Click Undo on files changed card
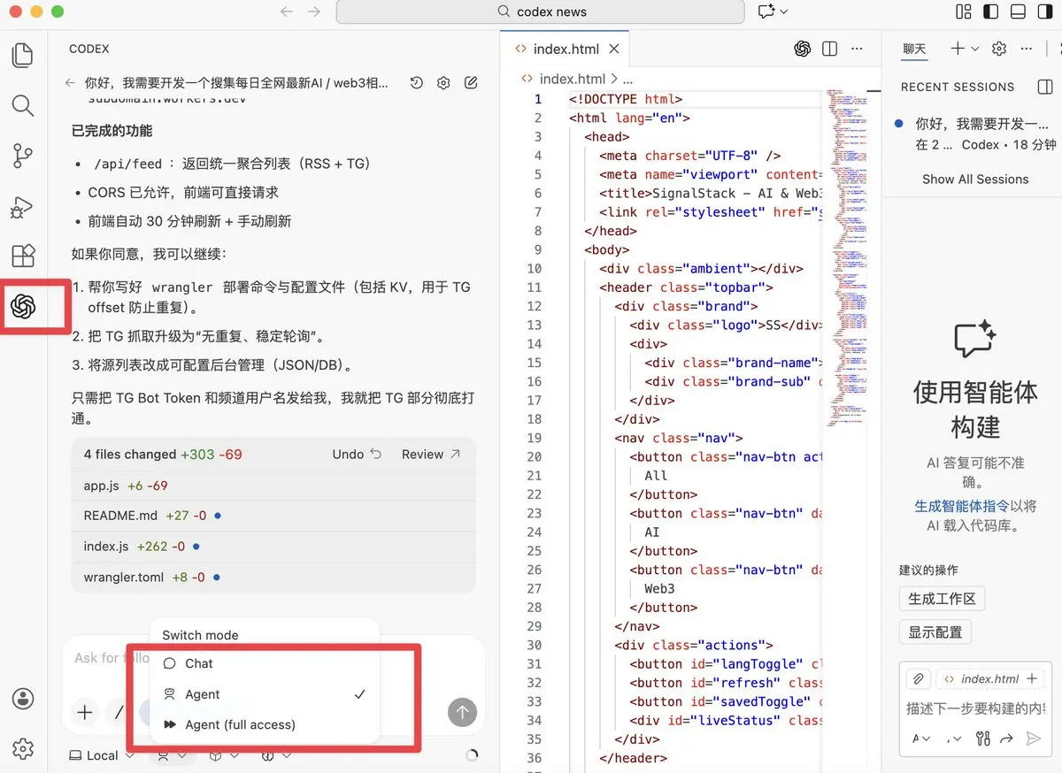The image size is (1062, 773). click(357, 454)
